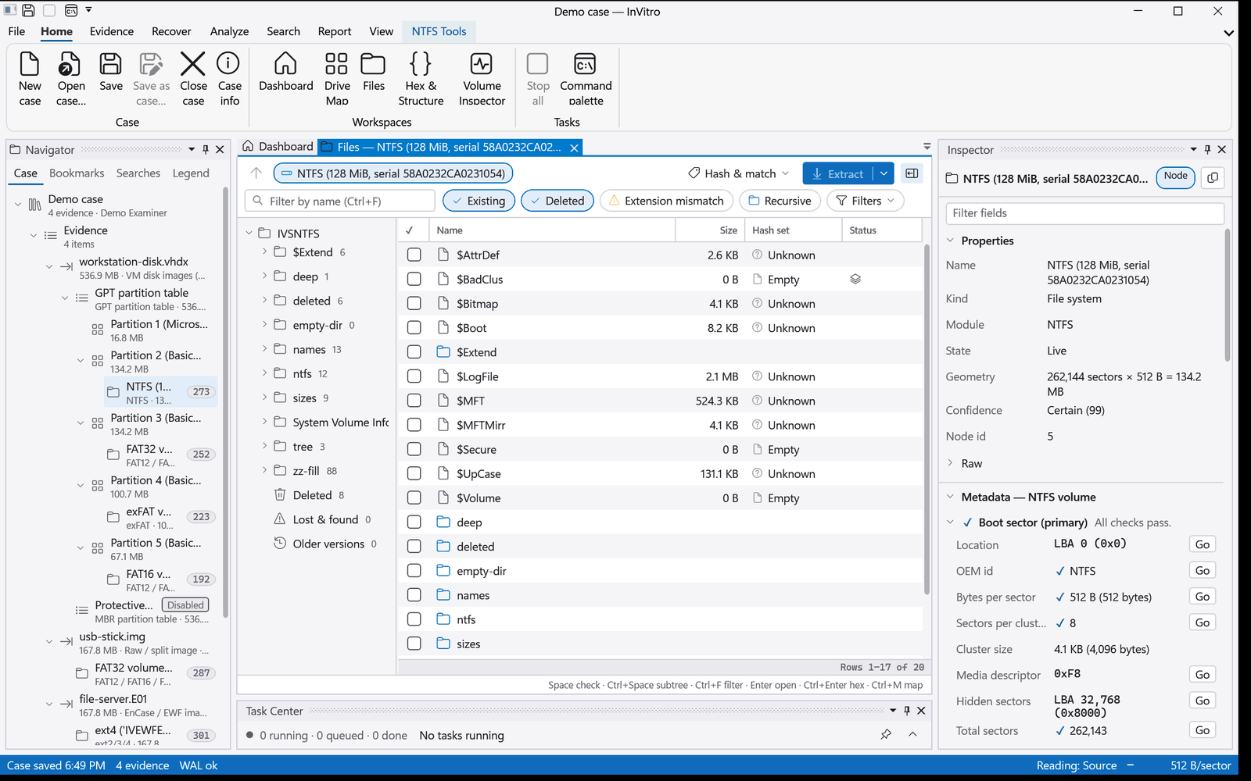Tick the checkbox for the deep folder
Screen dimensions: 1251x781
point(414,522)
